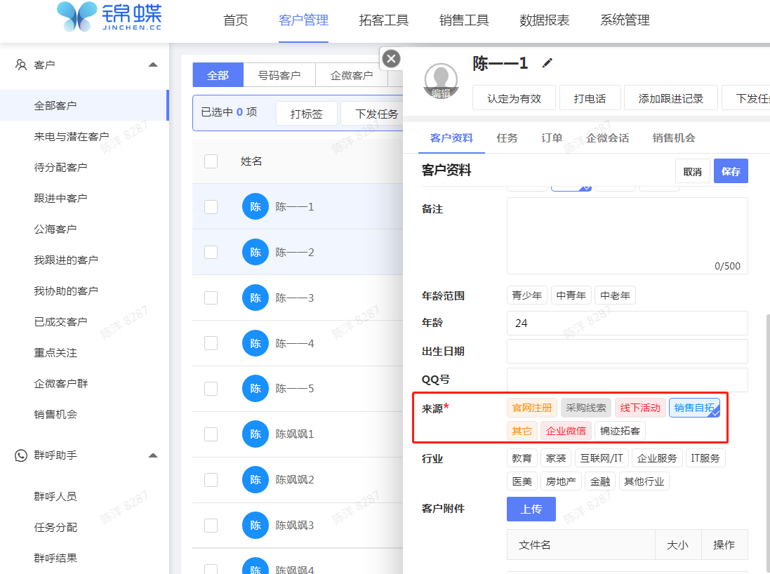Toggle the select-all checkbox beside 姓名
The image size is (770, 574).
click(211, 161)
